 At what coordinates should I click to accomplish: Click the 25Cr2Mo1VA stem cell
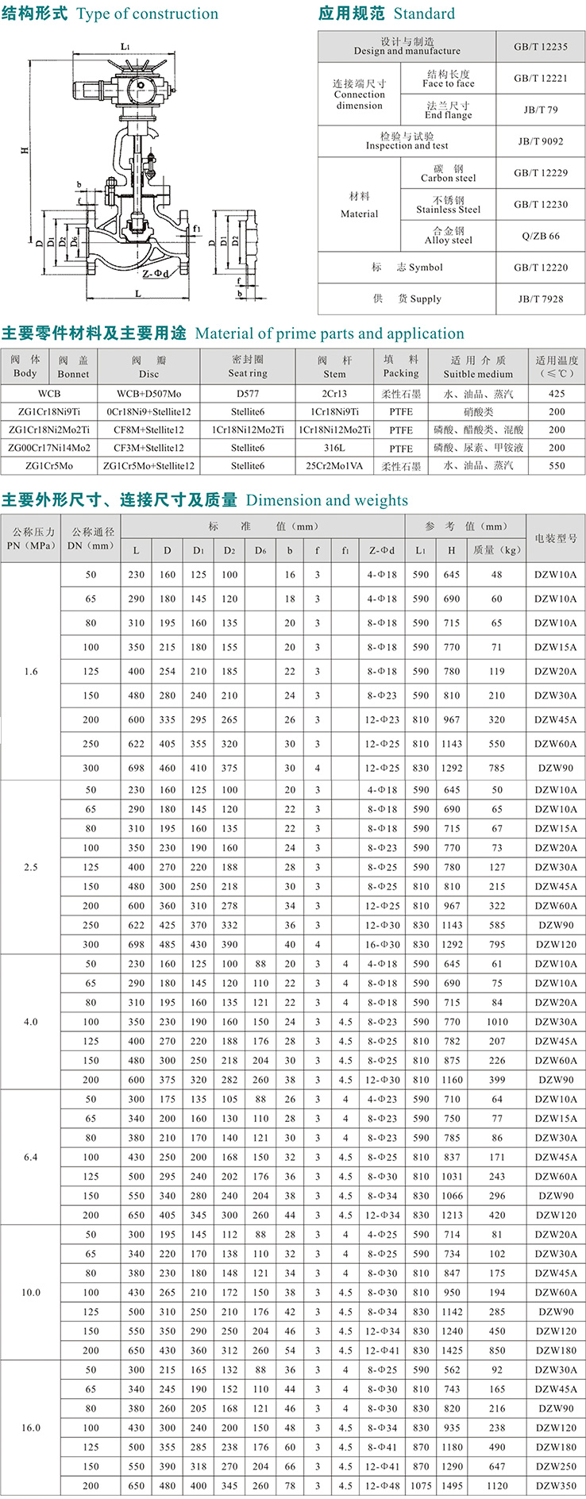coord(334,466)
